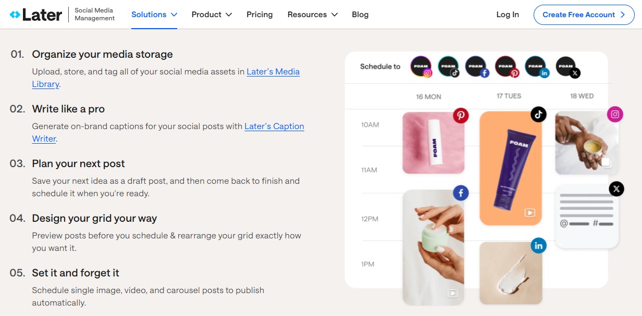
Task: Open the Instagram account icon under Schedule to
Action: [421, 66]
